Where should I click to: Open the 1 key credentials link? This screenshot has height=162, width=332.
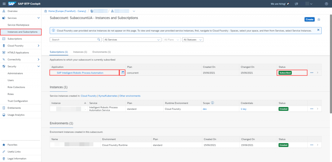pyautogui.click(x=243, y=109)
